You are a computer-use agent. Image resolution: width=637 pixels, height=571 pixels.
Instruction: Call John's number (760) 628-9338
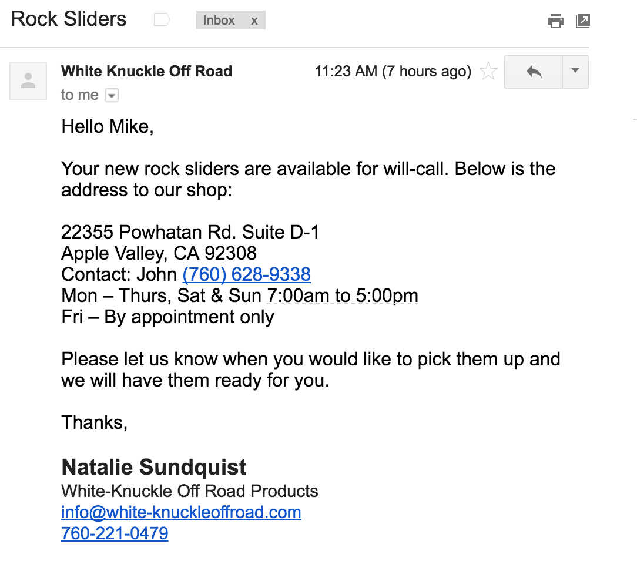246,274
